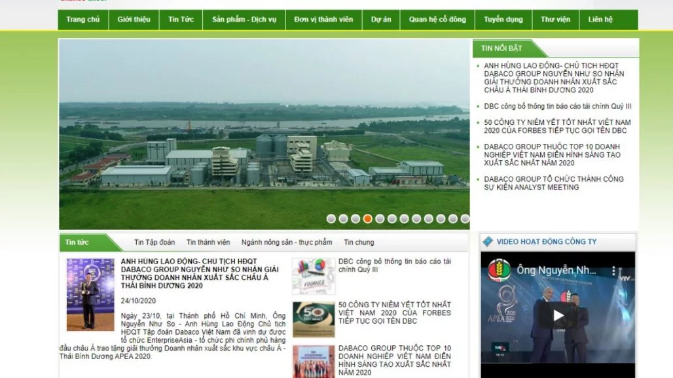Viewport: 673px width, 378px height.
Task: Select the eighth slideshow pagination dot
Action: 416,218
